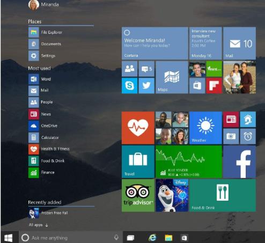This screenshot has width=265, height=243.
Task: Open the Maps tile
Action: coord(172,77)
